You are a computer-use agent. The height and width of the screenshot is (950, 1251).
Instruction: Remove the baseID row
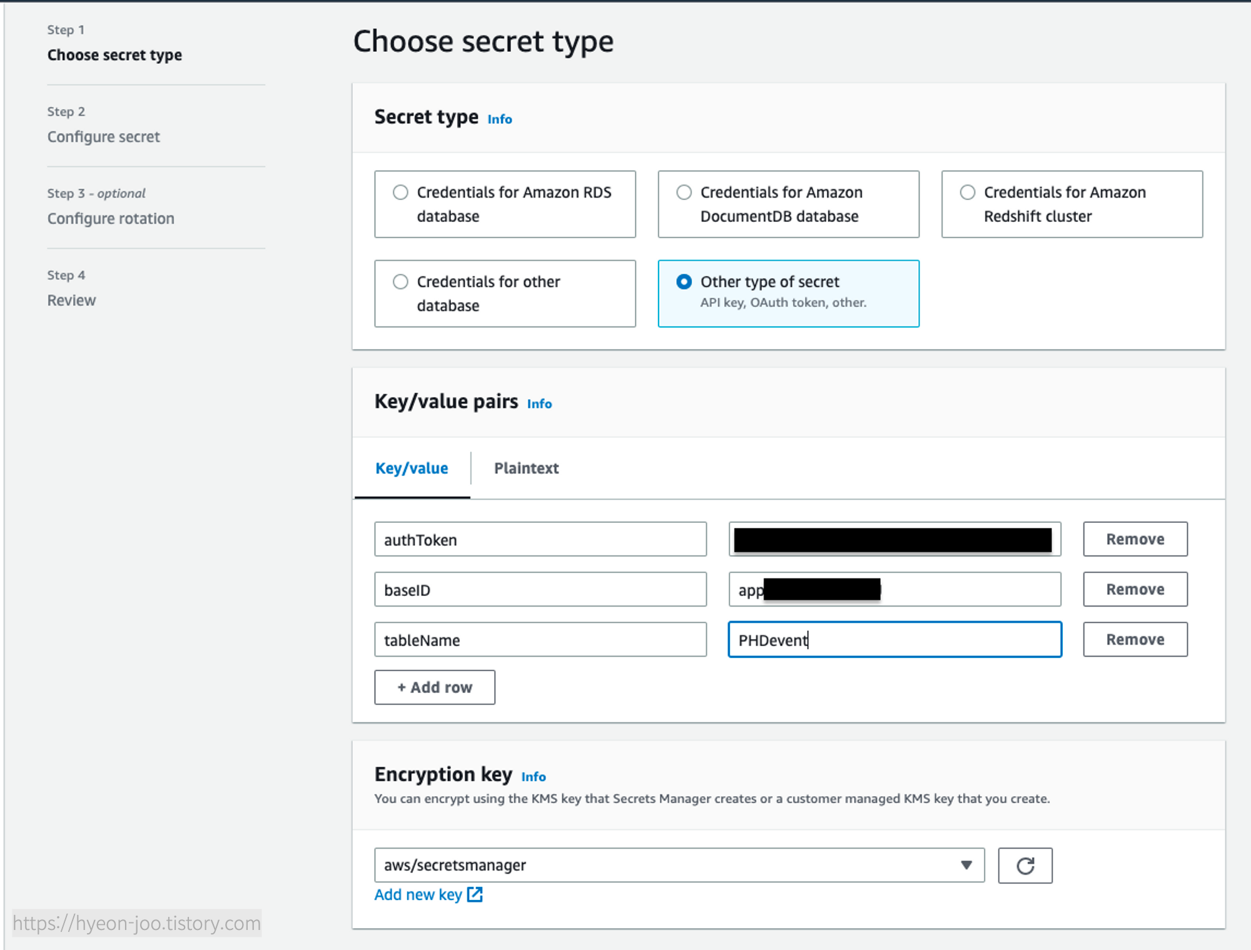(1135, 589)
